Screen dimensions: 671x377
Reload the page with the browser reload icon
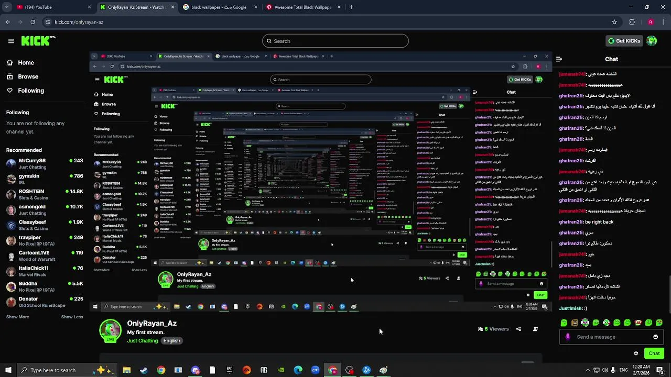(x=33, y=22)
